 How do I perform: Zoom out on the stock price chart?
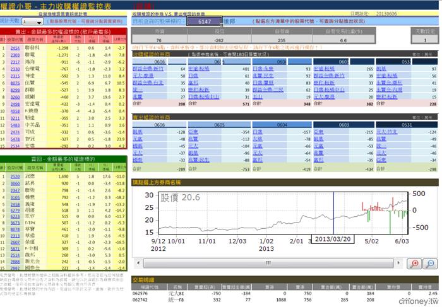pyautogui.click(x=430, y=264)
